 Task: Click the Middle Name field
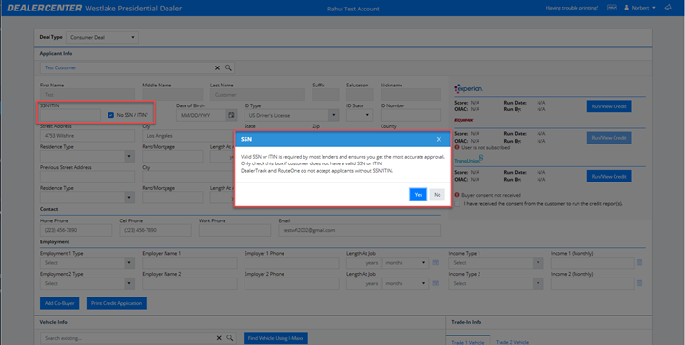(172, 95)
